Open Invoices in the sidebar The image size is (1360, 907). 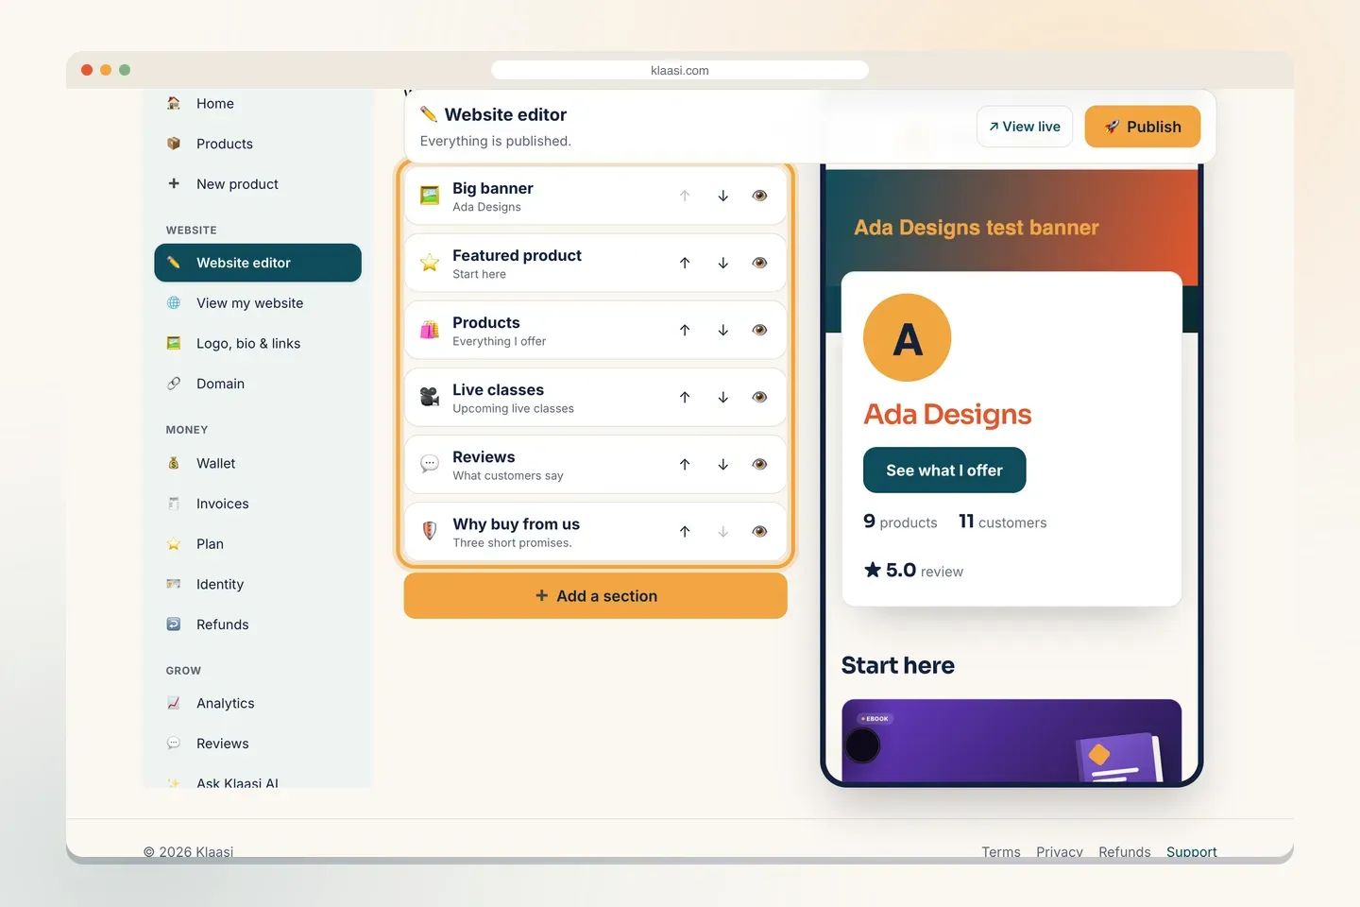258,504
